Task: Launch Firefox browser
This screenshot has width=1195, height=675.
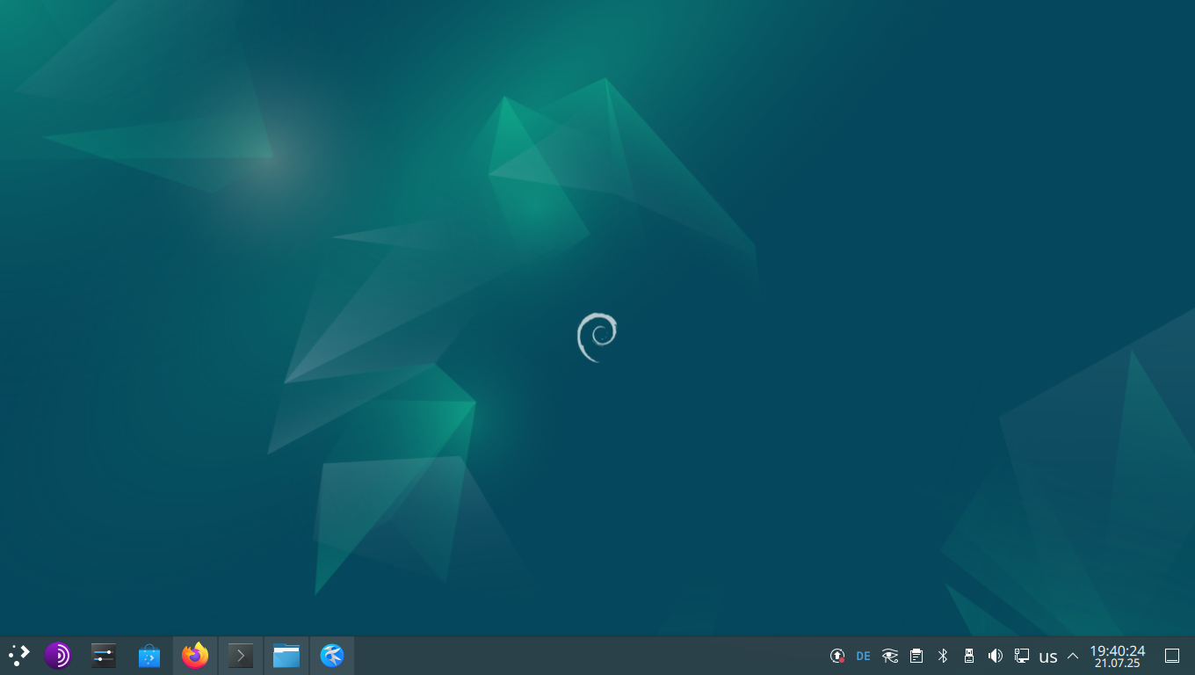Action: [x=195, y=655]
